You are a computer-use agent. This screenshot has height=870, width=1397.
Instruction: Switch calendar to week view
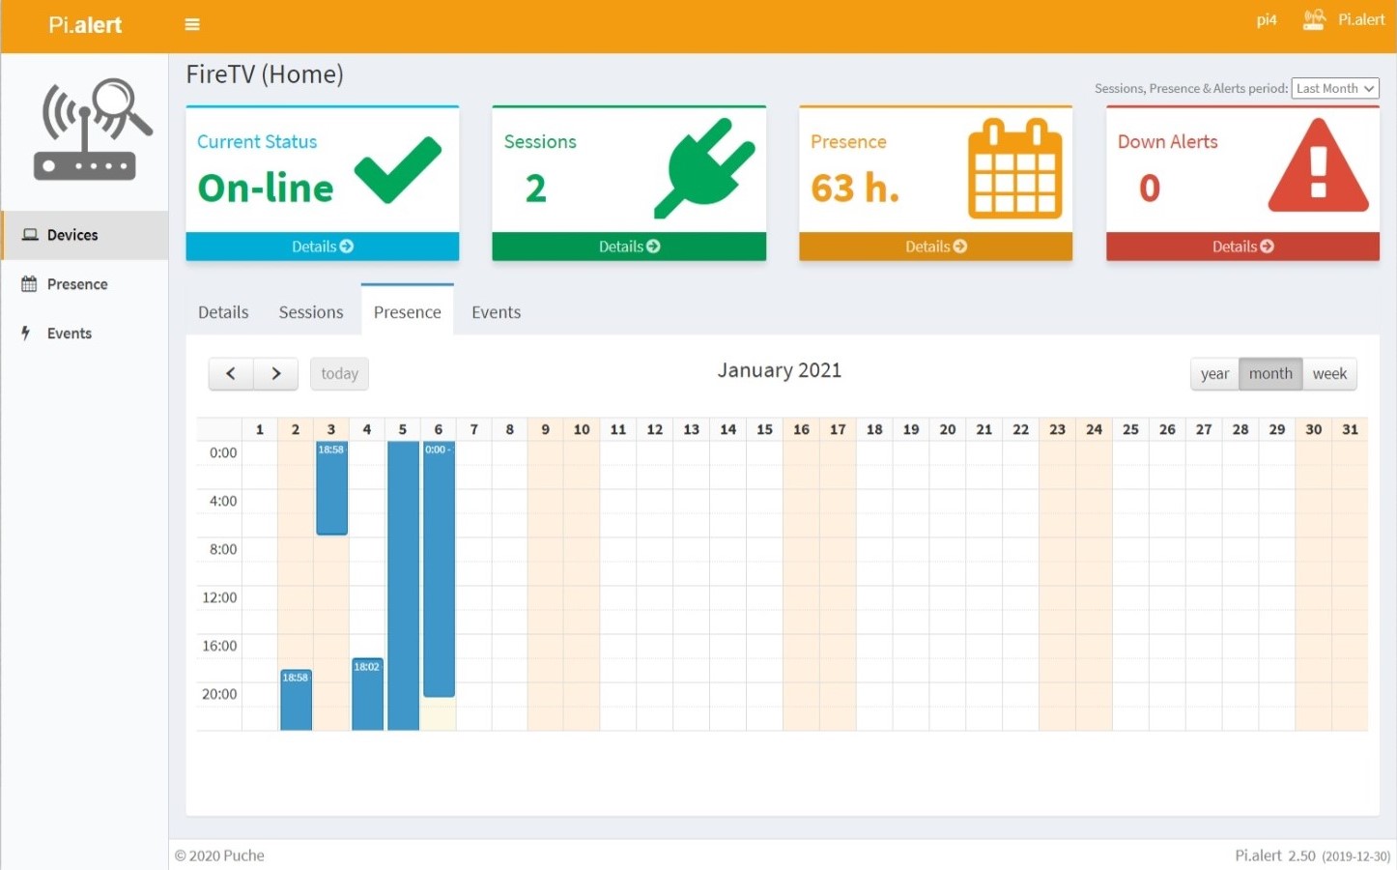[1329, 373]
